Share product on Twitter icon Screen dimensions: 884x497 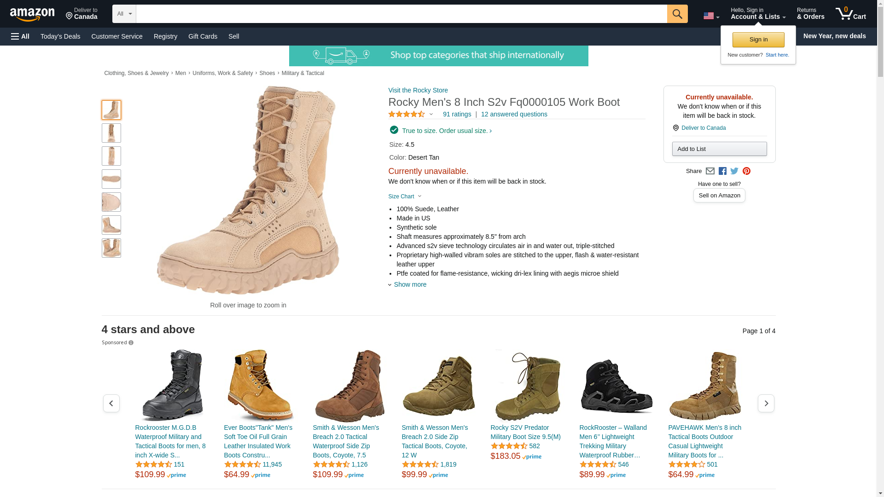[734, 171]
